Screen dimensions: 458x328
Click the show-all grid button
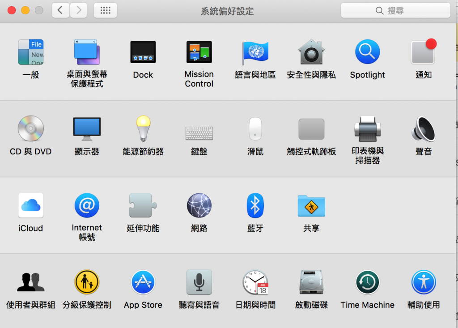coord(106,11)
